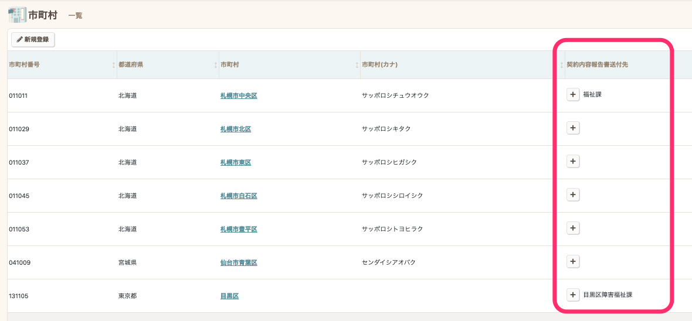Open the 札幌市東区 link
This screenshot has height=321, width=692.
235,162
